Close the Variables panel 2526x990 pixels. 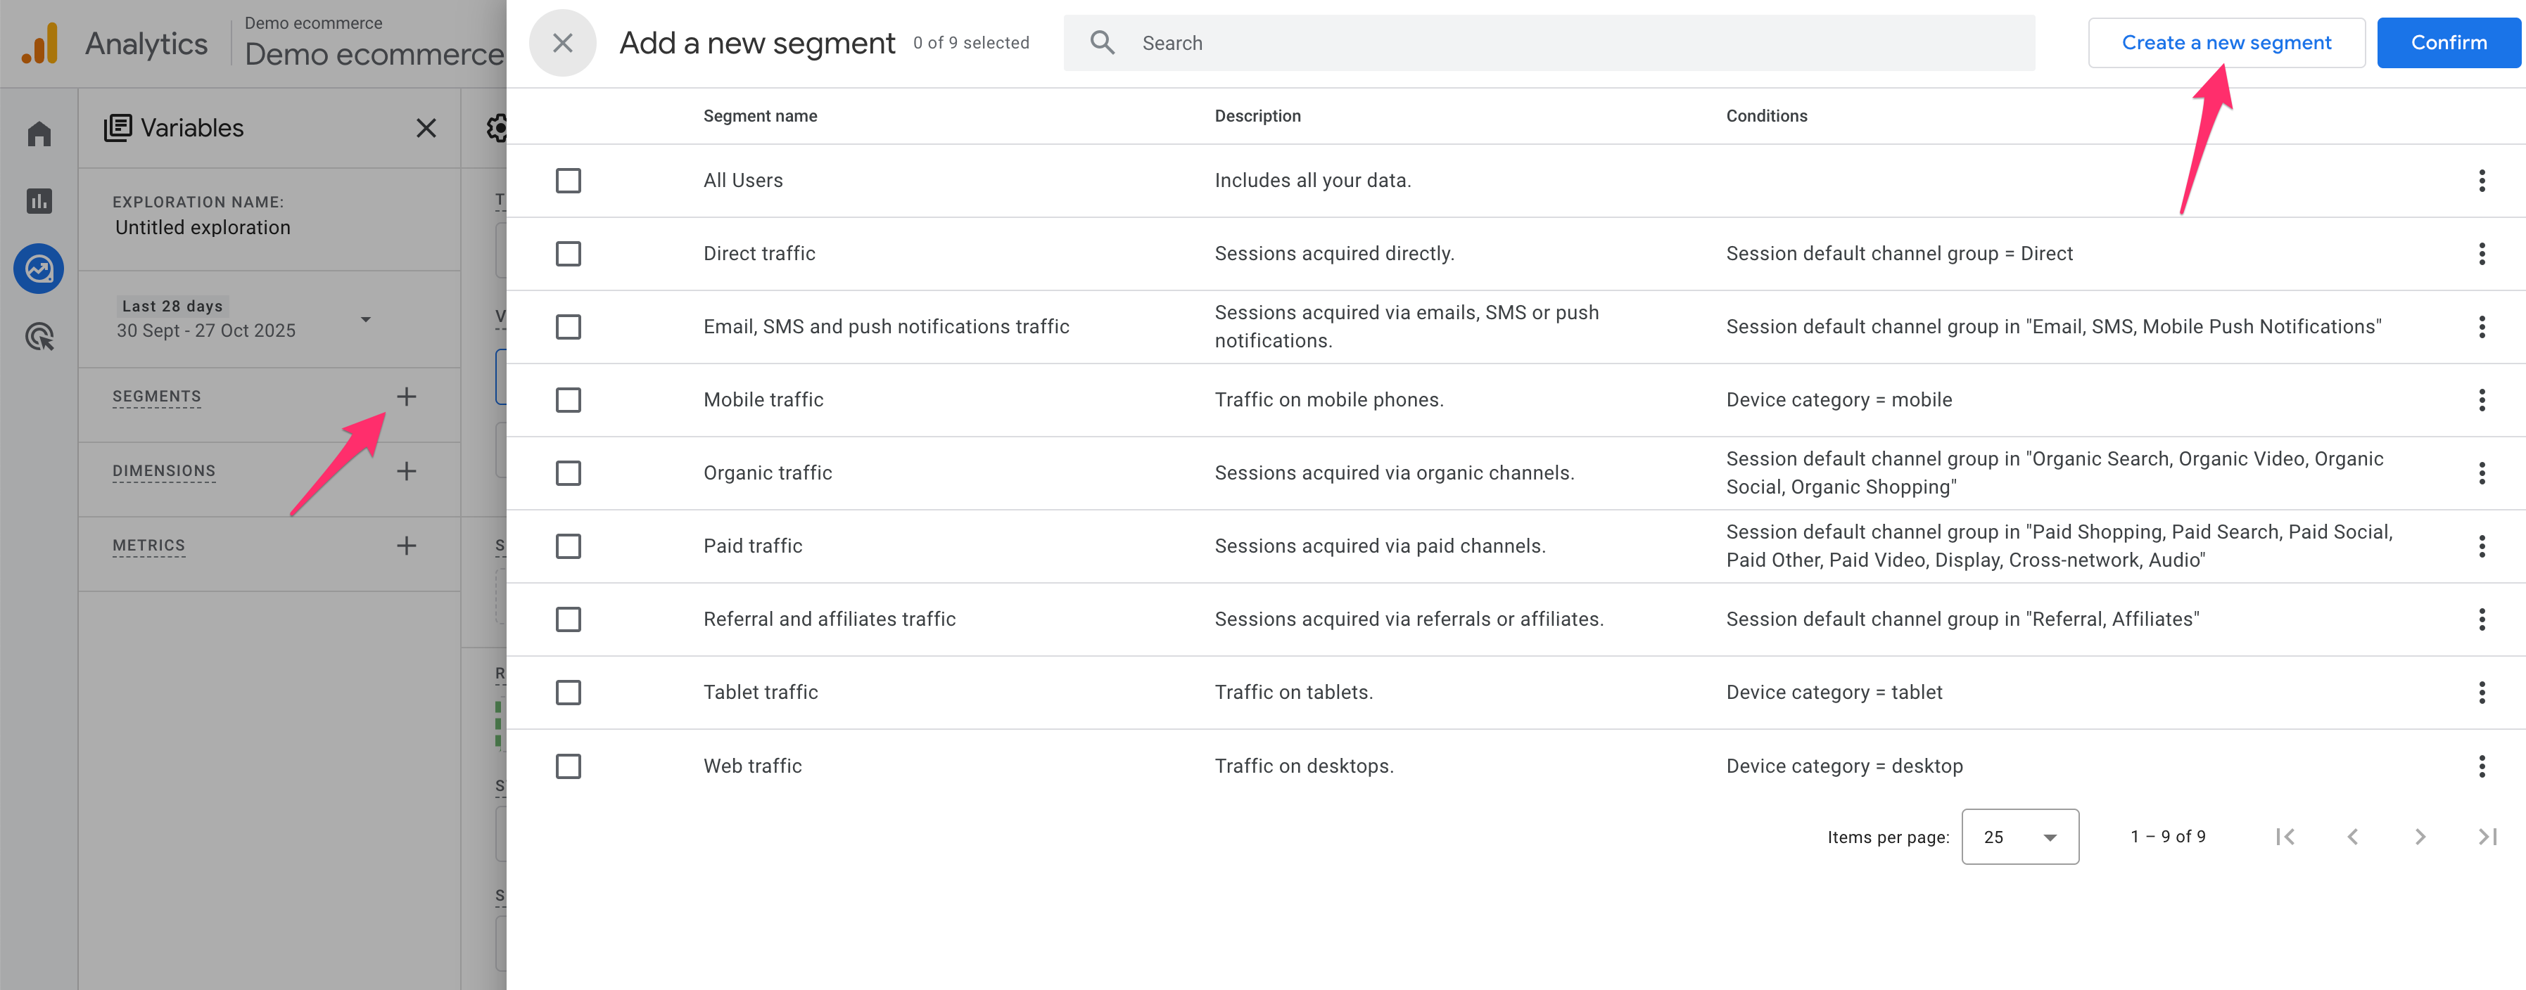point(426,129)
